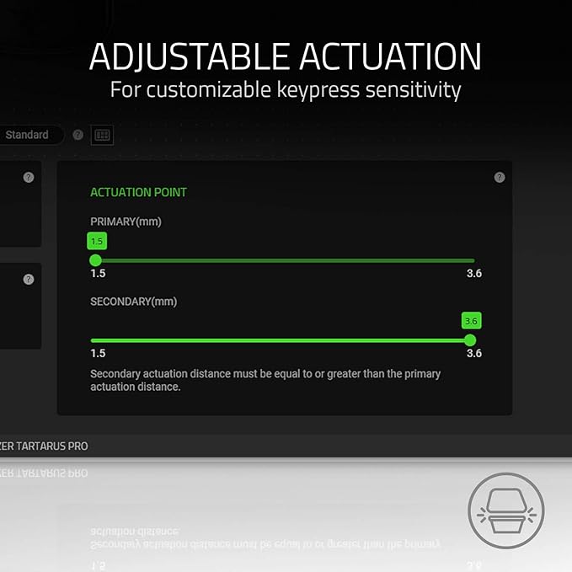Click the Primary slider handle at 1.5
The height and width of the screenshot is (572, 572).
95,260
